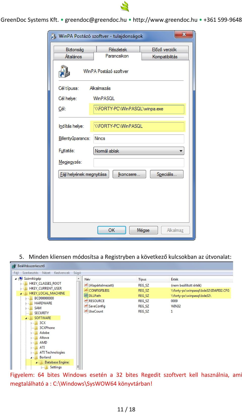Image resolution: width=242 pixels, height=413 pixels.
Task: Select HKEY_CLASSES_ROOT in the tree
Action: tap(45, 283)
